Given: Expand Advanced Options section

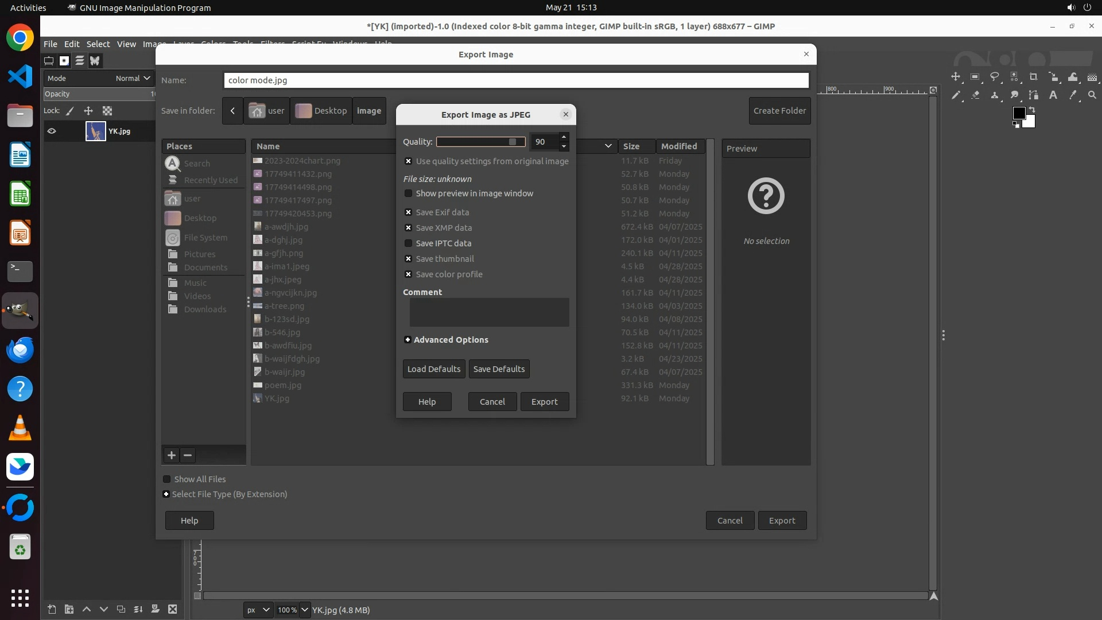Looking at the screenshot, I should tap(408, 340).
